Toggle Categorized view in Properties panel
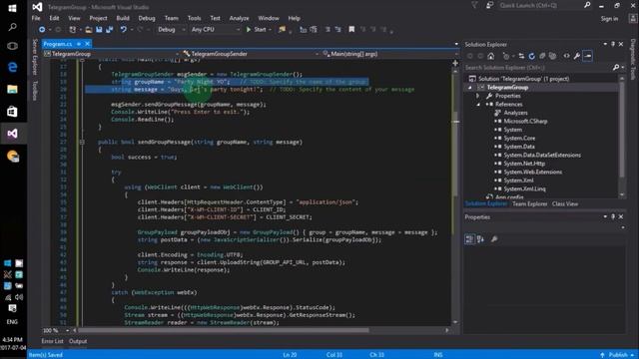This screenshot has width=639, height=359. click(x=469, y=239)
